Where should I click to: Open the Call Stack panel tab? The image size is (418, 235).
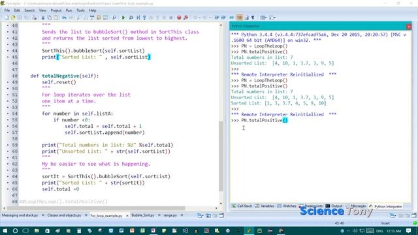(x=242, y=206)
